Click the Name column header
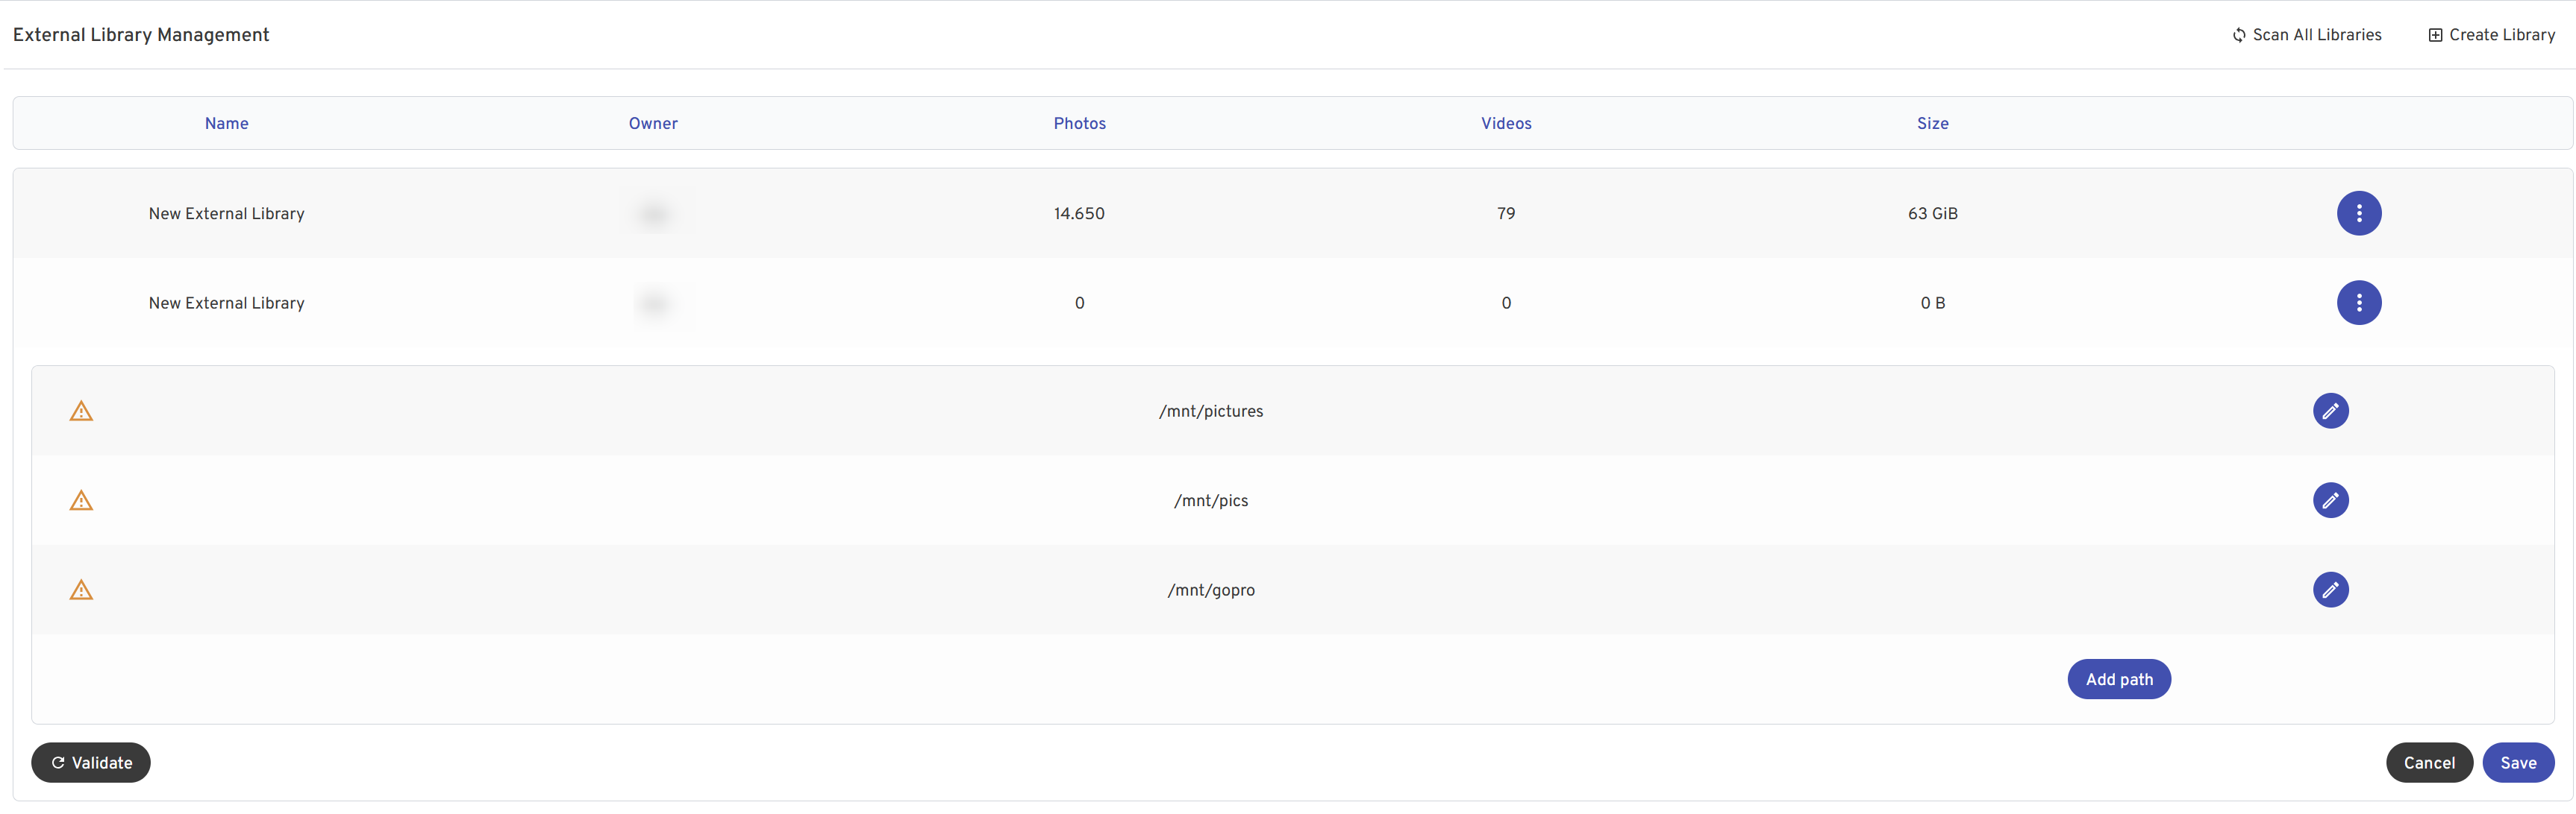 pyautogui.click(x=227, y=123)
